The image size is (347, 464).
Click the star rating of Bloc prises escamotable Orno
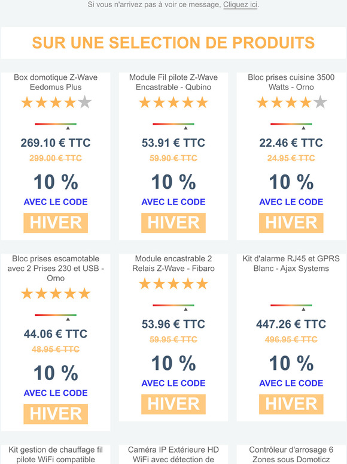56,294
